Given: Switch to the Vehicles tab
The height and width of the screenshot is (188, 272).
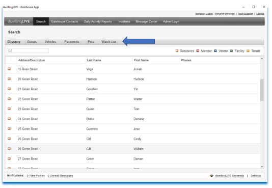Looking at the screenshot, I should (x=50, y=42).
